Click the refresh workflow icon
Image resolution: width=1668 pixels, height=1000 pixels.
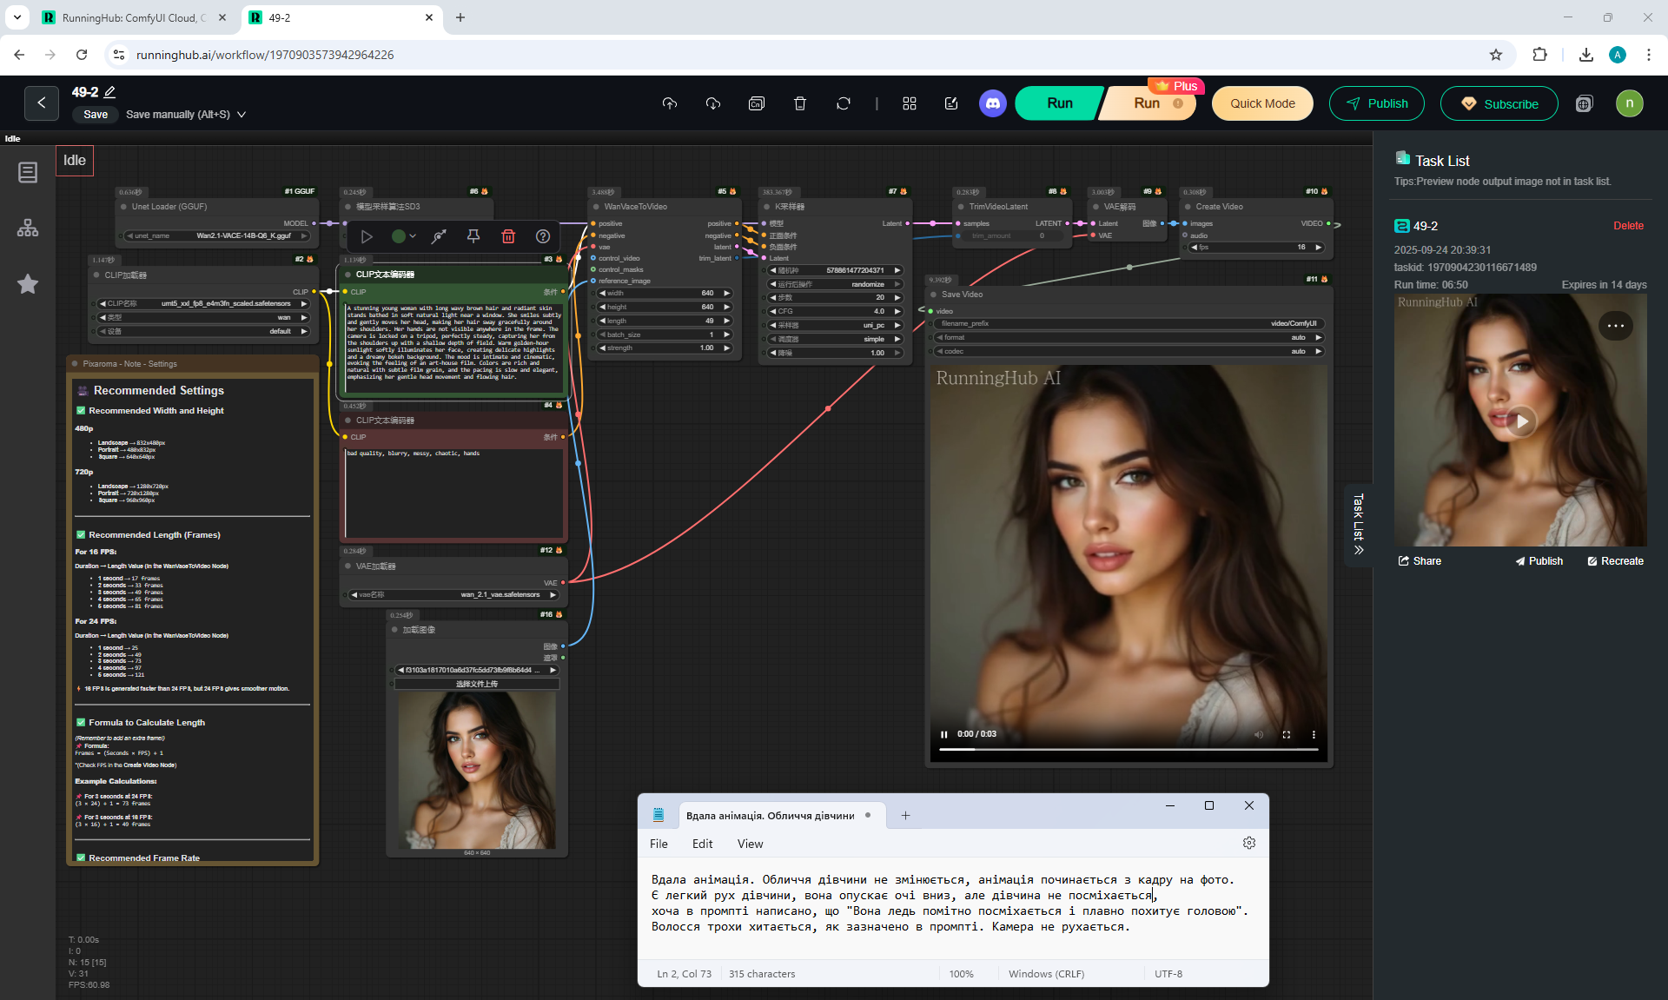point(843,103)
